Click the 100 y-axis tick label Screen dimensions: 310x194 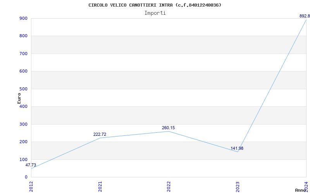point(23,159)
